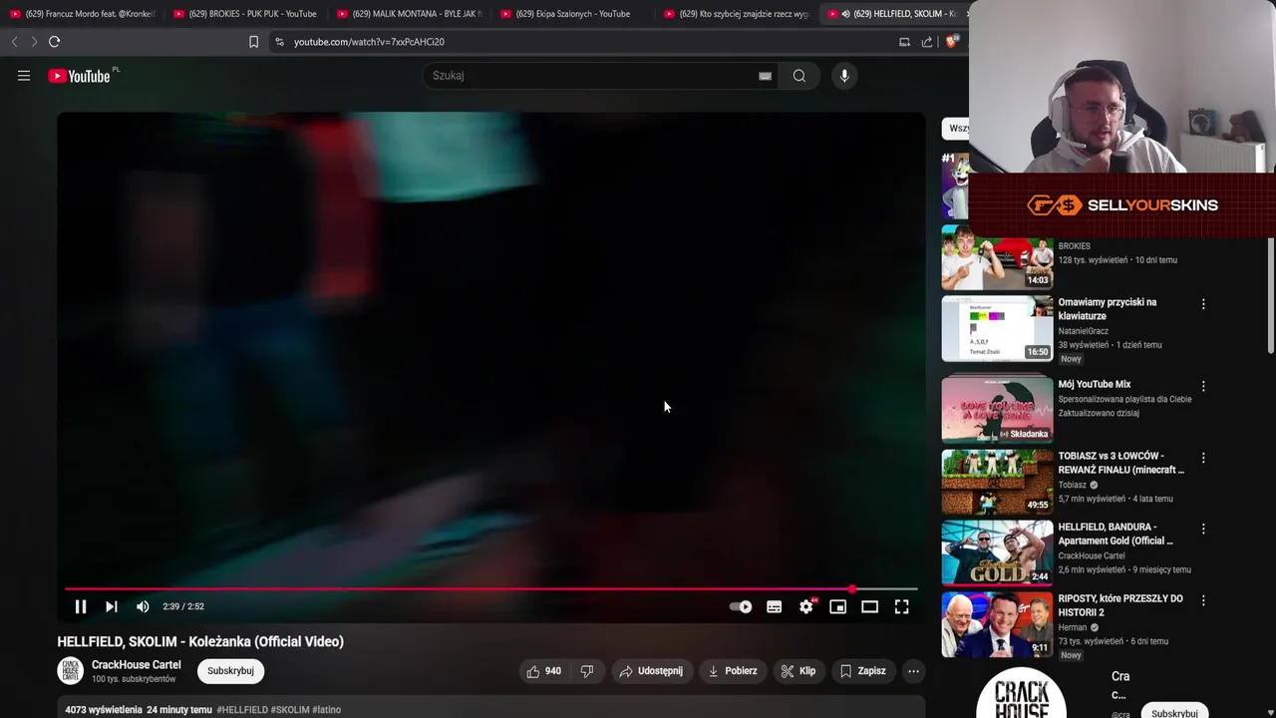Click the #latino hashtag
The height and width of the screenshot is (718, 1276).
(x=327, y=710)
